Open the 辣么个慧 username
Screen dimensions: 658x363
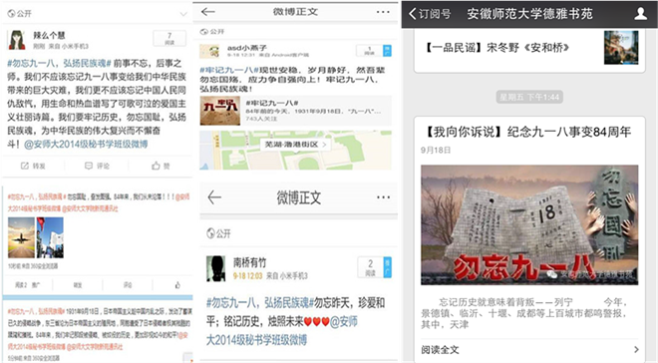pyautogui.click(x=50, y=35)
